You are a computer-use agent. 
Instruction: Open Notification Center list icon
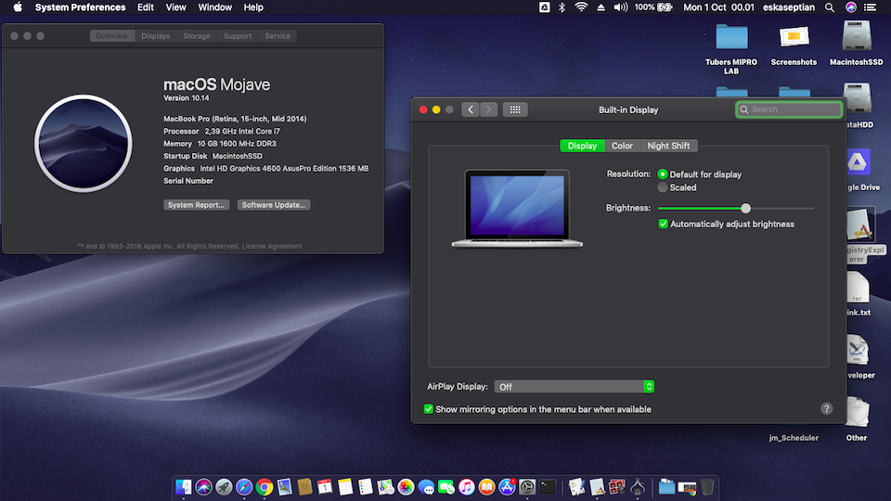coord(870,7)
